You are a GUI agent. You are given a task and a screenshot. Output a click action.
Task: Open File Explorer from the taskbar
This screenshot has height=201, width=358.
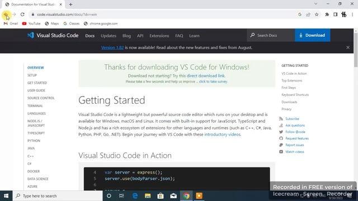click(148, 196)
